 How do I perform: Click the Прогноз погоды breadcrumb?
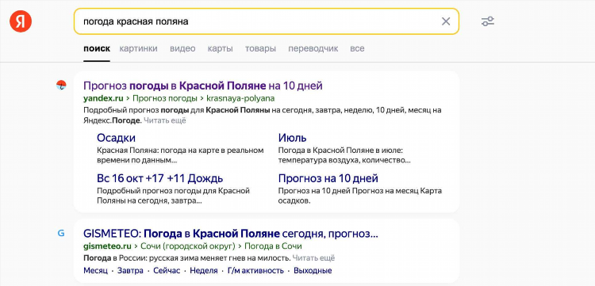165,98
